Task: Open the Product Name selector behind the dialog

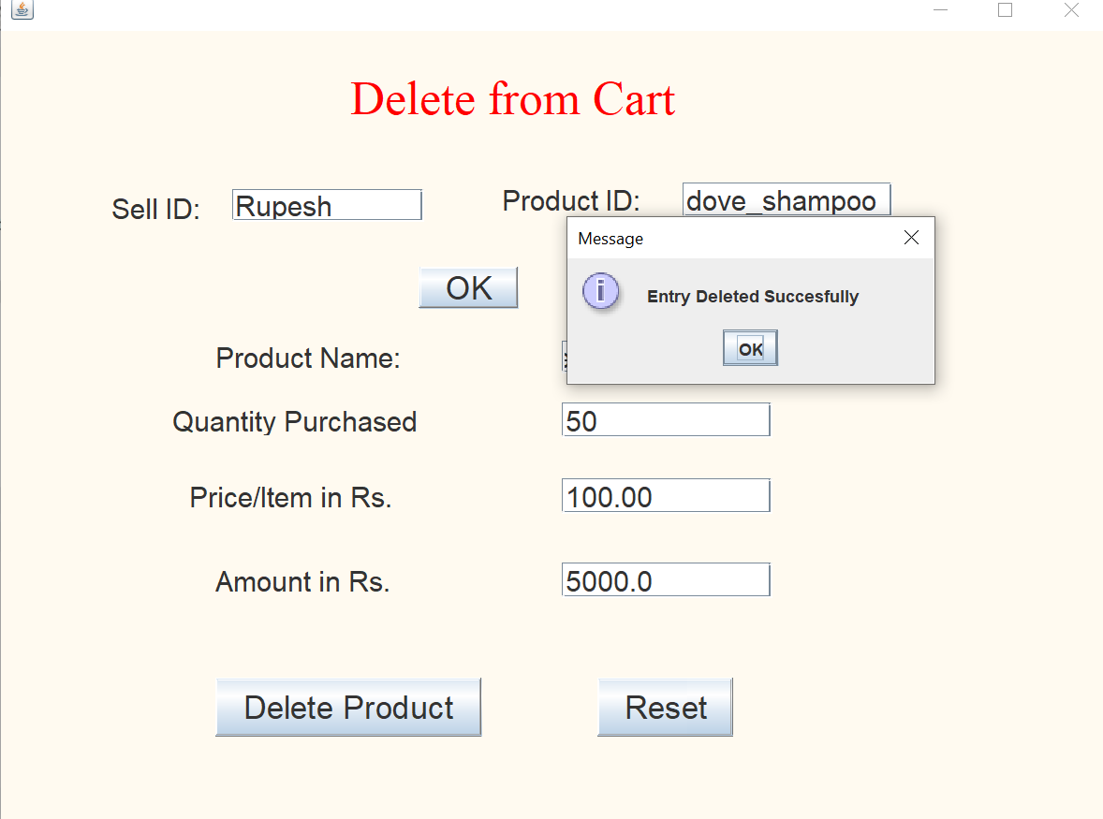Action: tap(566, 358)
